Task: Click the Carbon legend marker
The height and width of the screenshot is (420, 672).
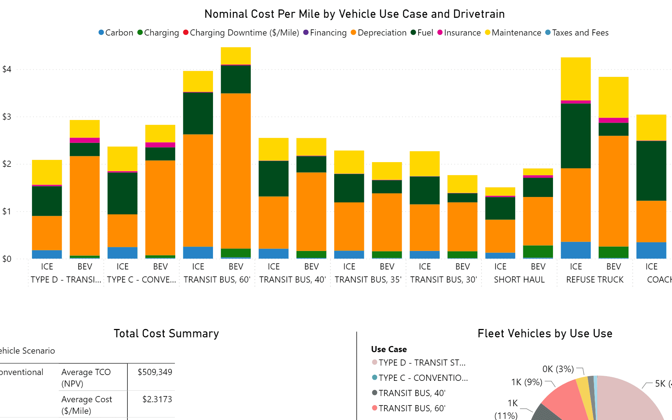Action: [101, 33]
